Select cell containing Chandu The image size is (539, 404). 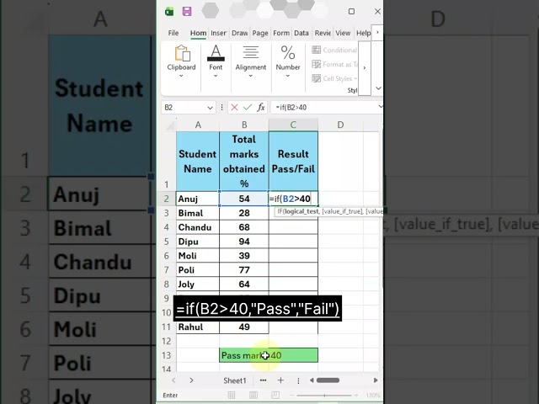pos(198,227)
